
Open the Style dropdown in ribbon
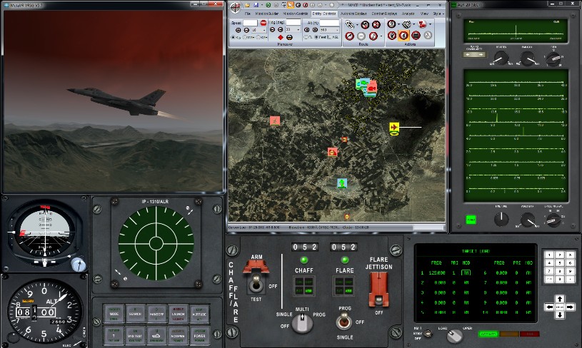tap(438, 14)
